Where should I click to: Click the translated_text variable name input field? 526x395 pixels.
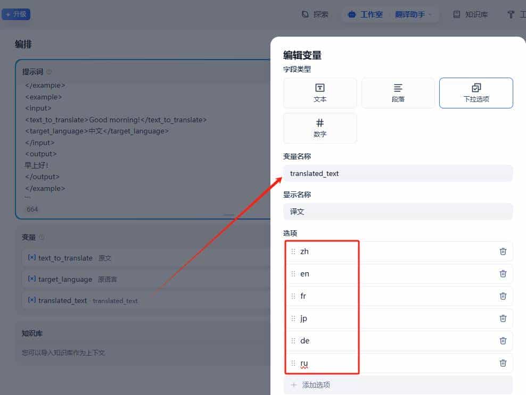tap(398, 173)
